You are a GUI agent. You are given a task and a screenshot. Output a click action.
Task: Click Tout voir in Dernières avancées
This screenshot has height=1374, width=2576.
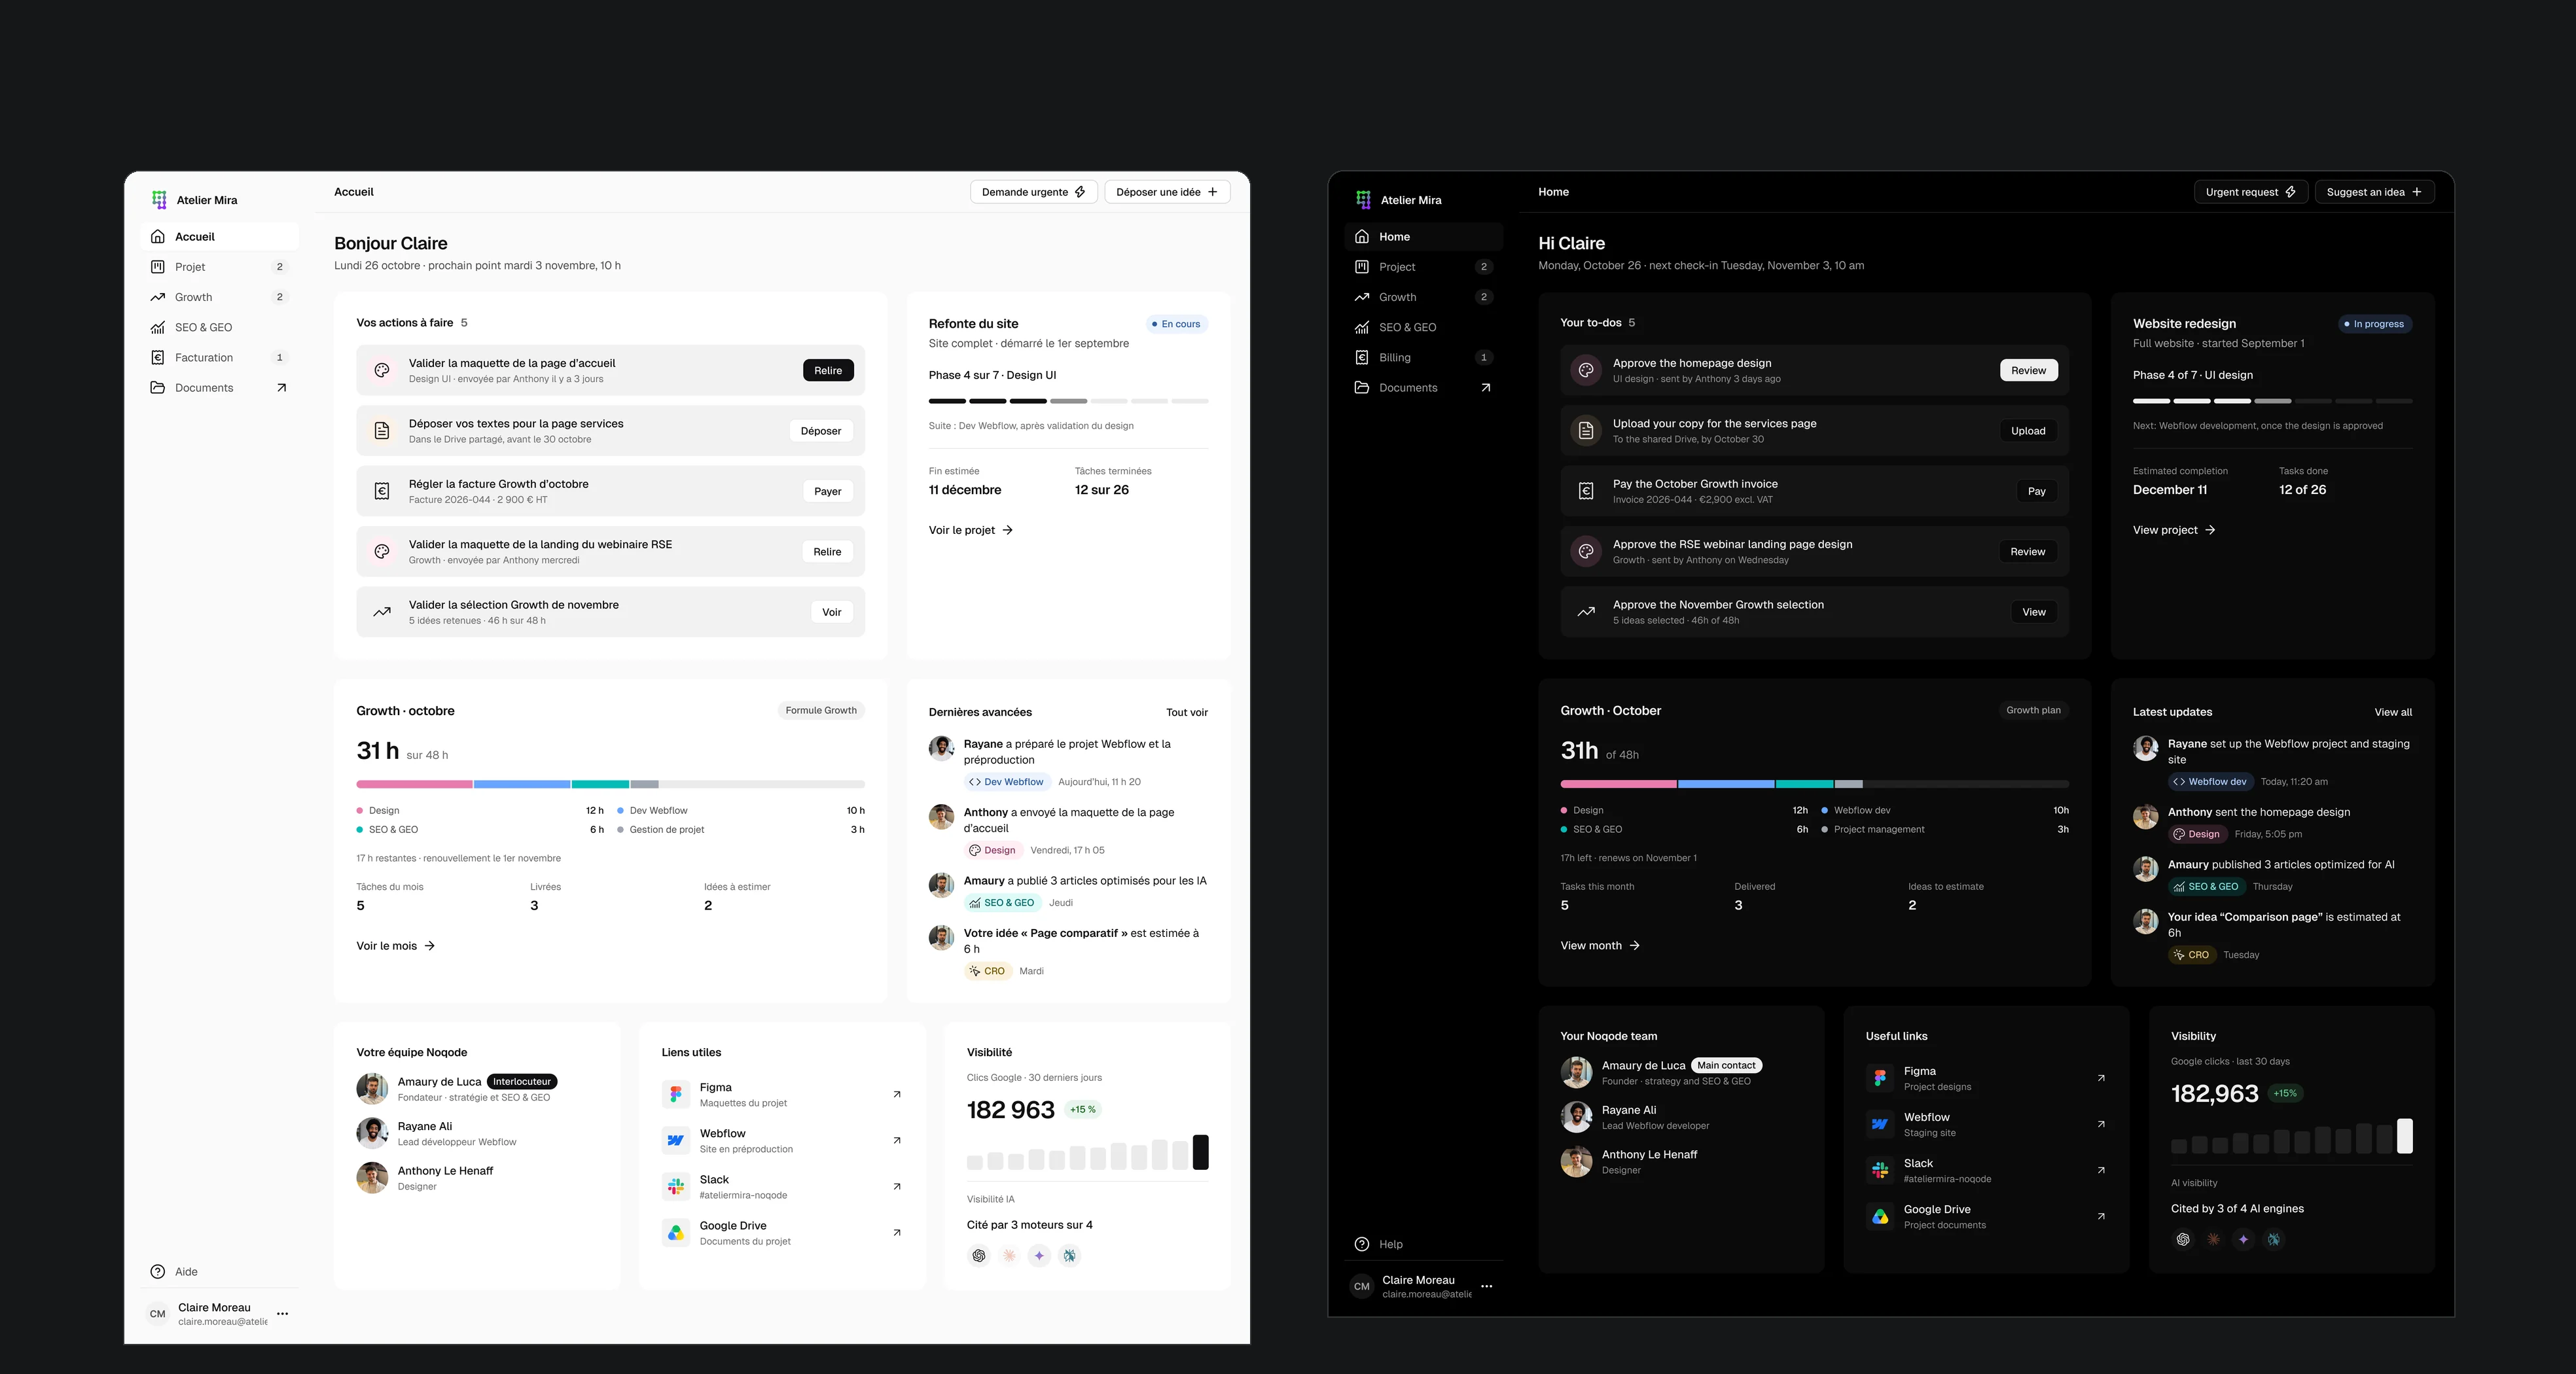(1187, 713)
